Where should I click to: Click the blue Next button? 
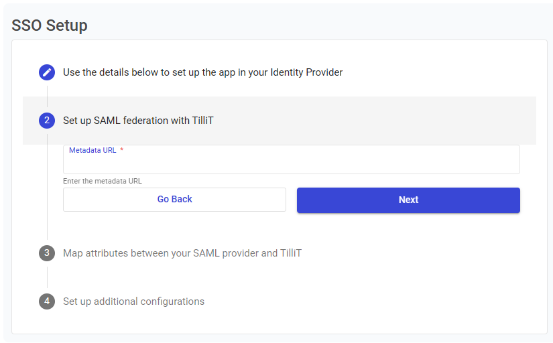408,200
